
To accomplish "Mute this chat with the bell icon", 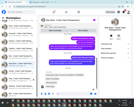I will 111,36.
